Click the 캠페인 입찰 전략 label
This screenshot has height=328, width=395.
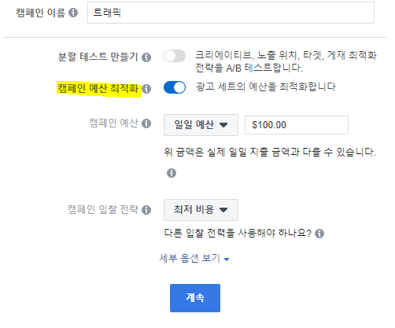[103, 209]
